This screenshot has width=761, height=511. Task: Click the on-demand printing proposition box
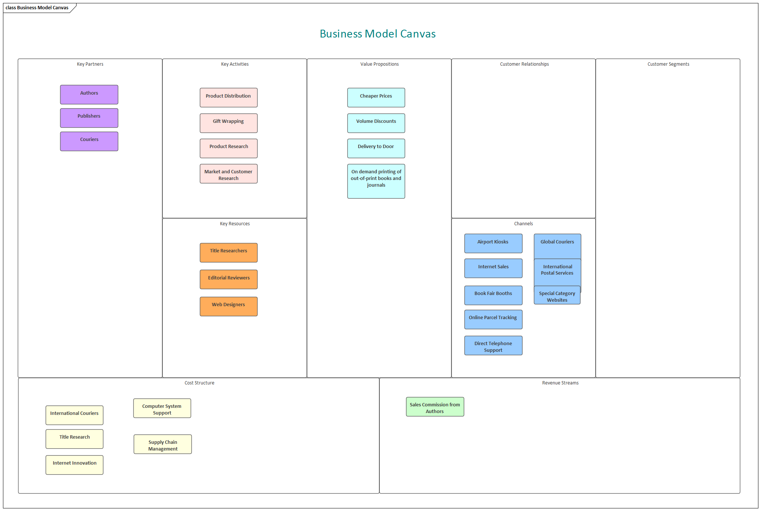click(376, 181)
